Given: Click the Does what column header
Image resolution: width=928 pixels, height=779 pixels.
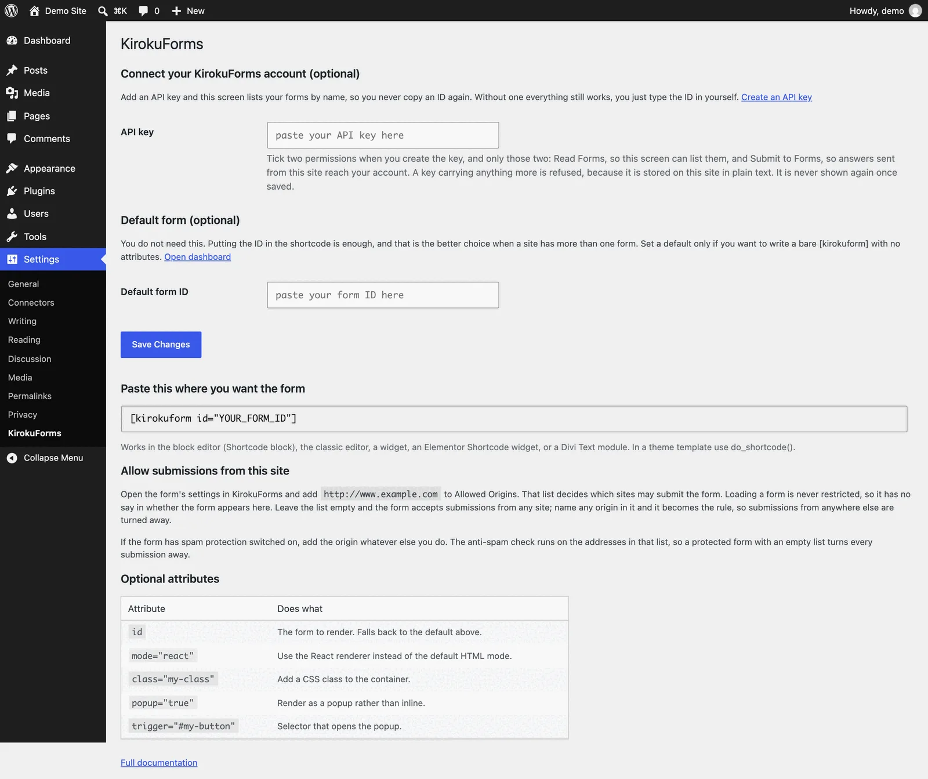Looking at the screenshot, I should click(x=300, y=608).
